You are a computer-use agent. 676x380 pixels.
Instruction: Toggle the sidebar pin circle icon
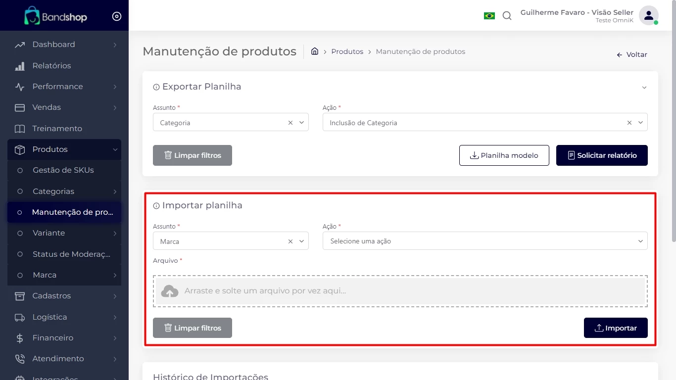pos(117,16)
